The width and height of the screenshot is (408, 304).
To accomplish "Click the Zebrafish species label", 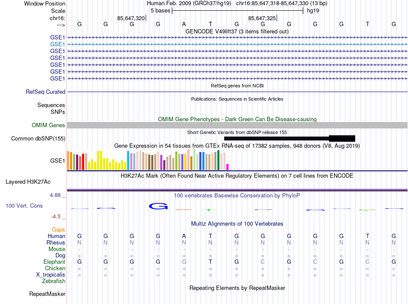I will click(x=54, y=281).
